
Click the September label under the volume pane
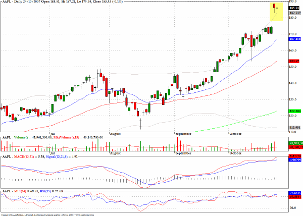(183, 153)
